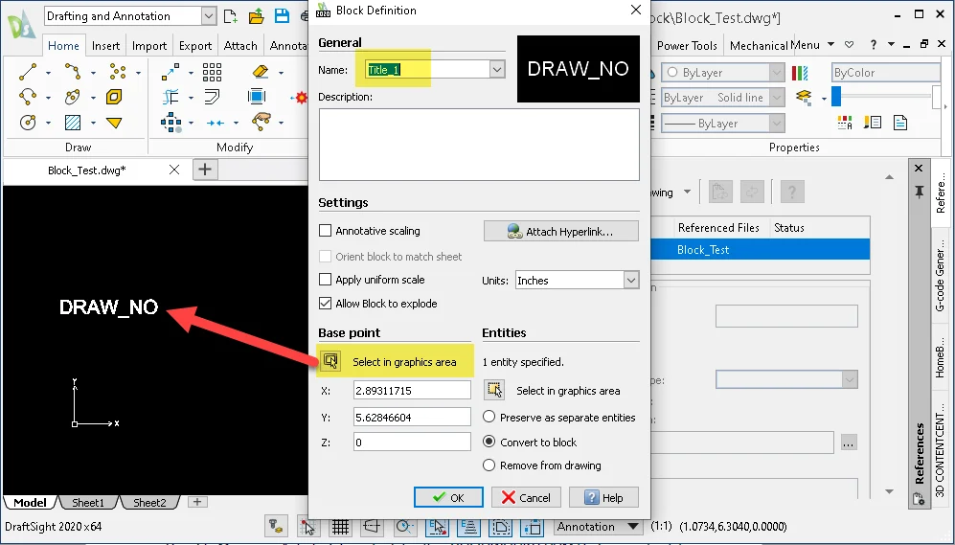Switch to the Home ribbon tab
The width and height of the screenshot is (955, 545).
63,46
